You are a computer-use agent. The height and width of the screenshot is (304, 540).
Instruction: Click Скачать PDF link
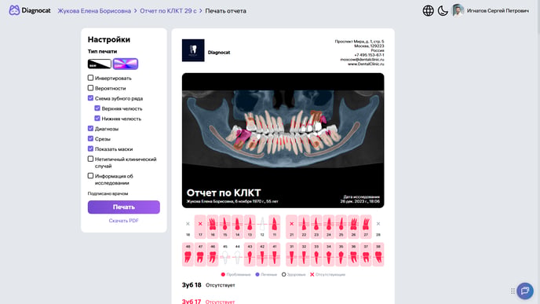(124, 221)
